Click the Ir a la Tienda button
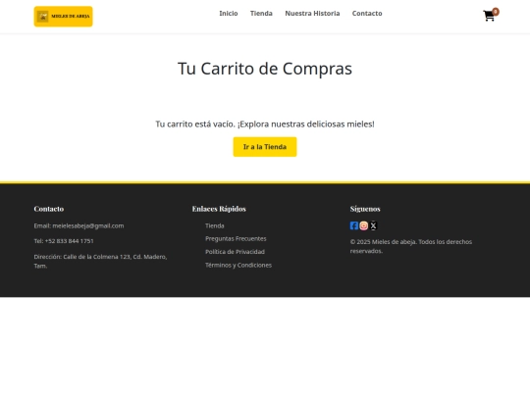 click(x=265, y=147)
